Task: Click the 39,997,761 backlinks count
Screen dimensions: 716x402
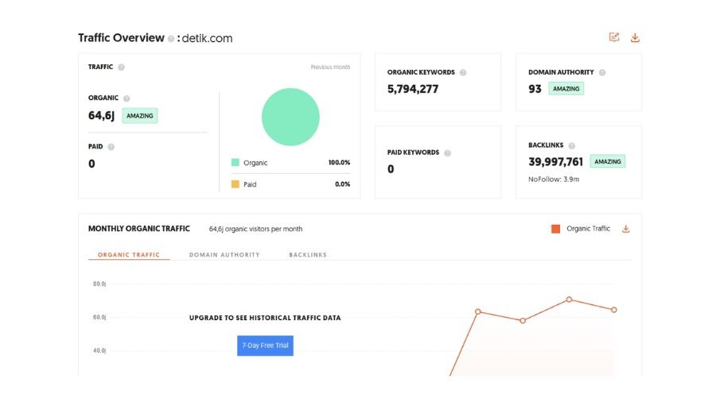Action: pyautogui.click(x=555, y=162)
